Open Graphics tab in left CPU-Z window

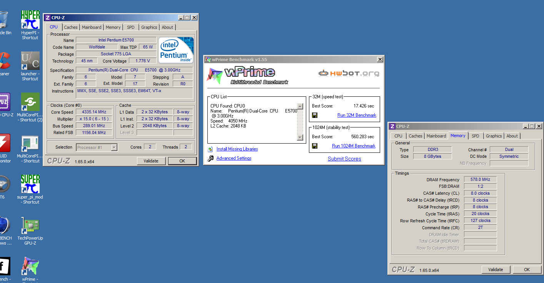tap(149, 27)
